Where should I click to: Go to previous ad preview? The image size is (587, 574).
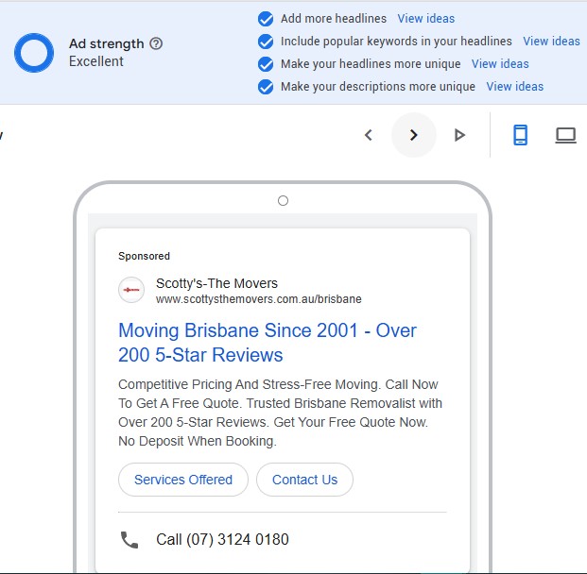pyautogui.click(x=369, y=135)
